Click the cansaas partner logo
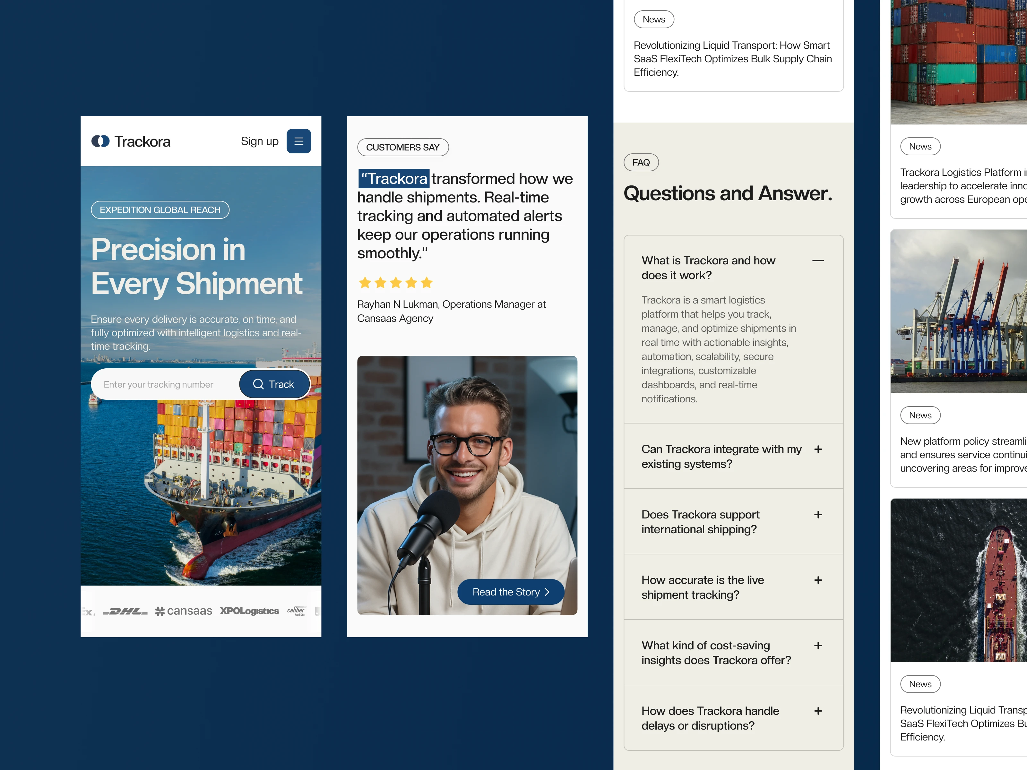 coord(183,611)
